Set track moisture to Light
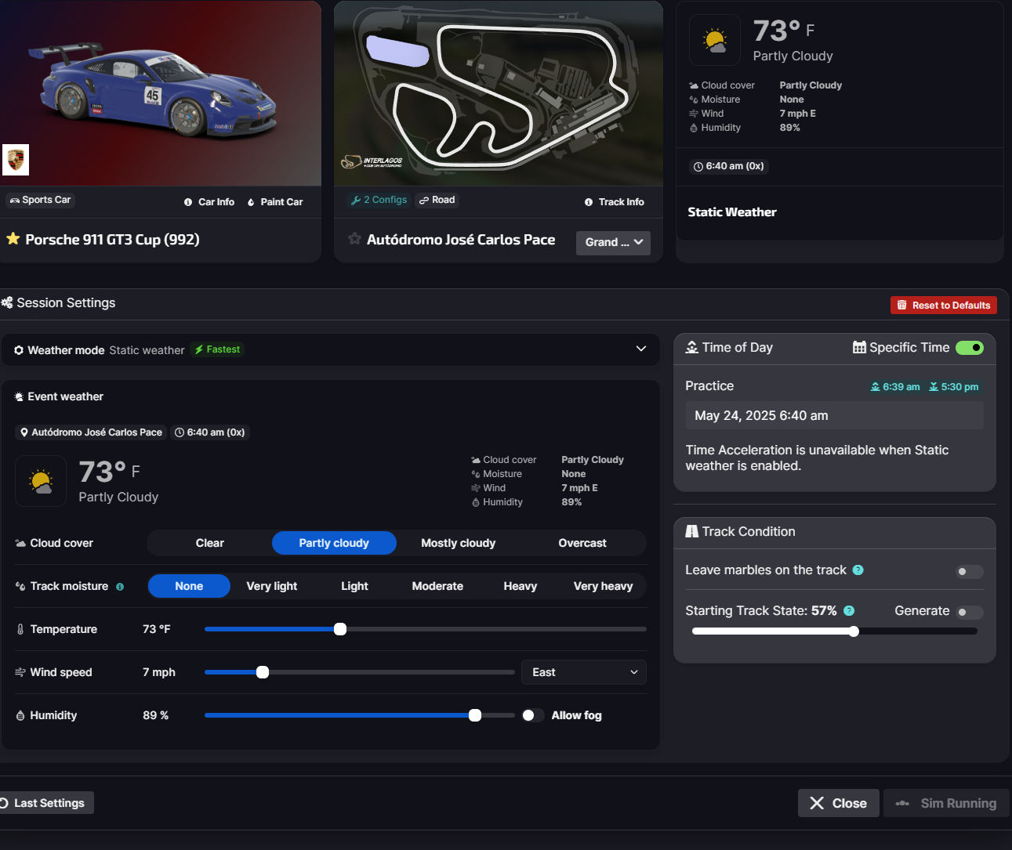 pos(354,586)
